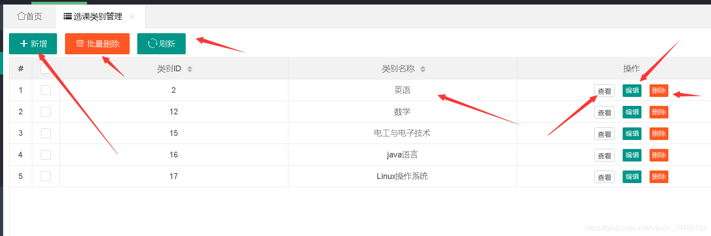Click 删除 for Linux操作系统 row

click(x=659, y=177)
